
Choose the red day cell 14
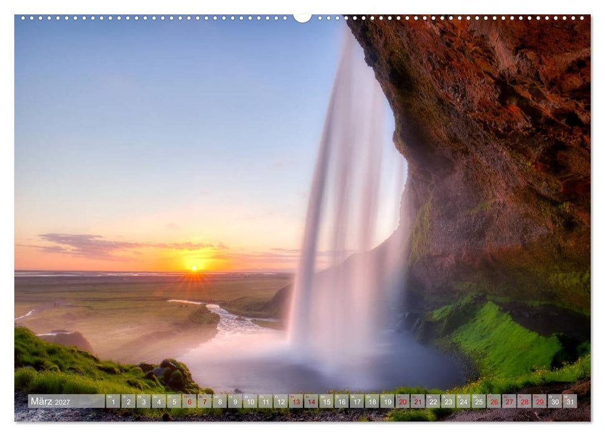coord(311,401)
